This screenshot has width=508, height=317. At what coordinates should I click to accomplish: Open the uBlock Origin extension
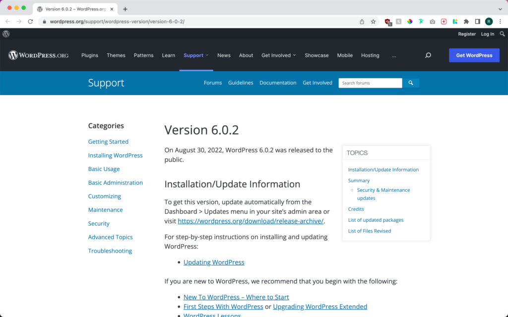[387, 21]
